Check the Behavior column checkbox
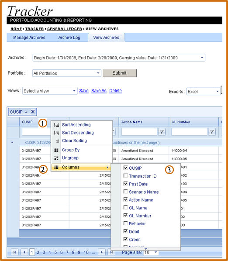 pos(126,223)
